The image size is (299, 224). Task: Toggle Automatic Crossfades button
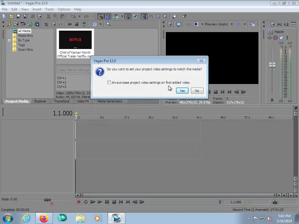pos(108,16)
